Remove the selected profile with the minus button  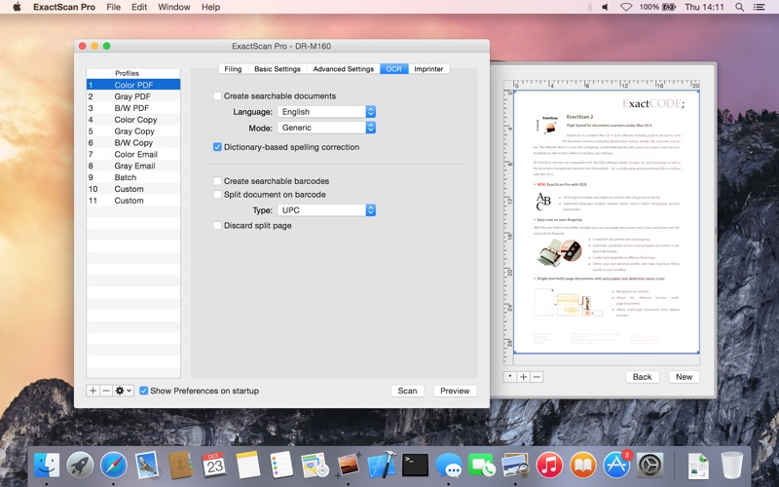click(105, 391)
